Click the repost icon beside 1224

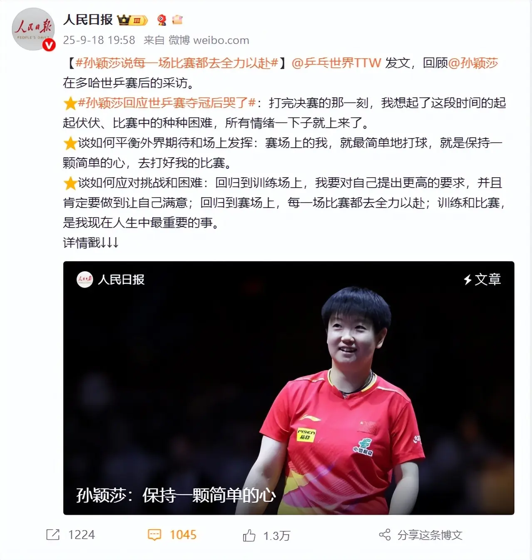point(53,535)
